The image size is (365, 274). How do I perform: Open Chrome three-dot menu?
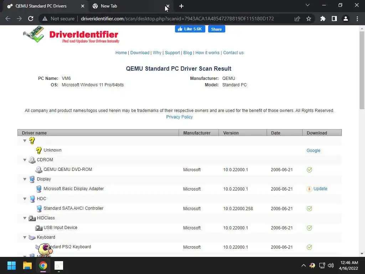[357, 19]
